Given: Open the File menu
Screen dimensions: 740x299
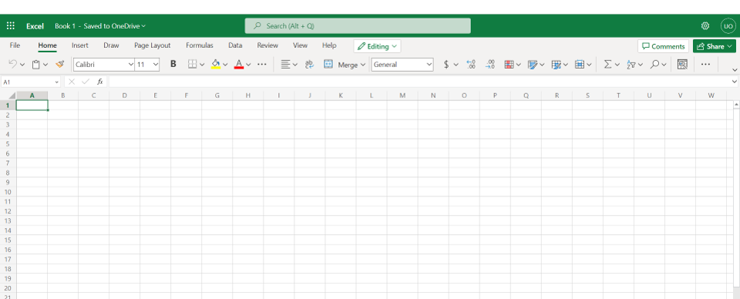Looking at the screenshot, I should (x=15, y=45).
